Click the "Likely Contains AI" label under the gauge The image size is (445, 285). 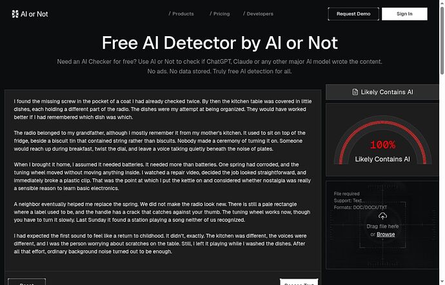(x=382, y=159)
